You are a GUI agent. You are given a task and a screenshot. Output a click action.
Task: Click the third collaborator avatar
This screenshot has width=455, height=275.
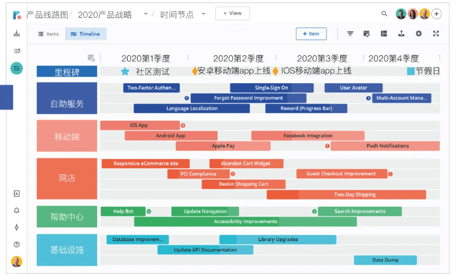pyautogui.click(x=425, y=13)
